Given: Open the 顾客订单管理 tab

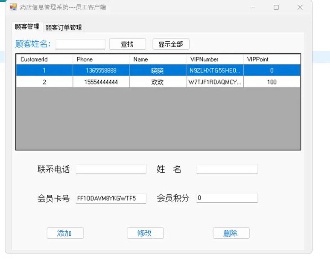Looking at the screenshot, I should click(64, 27).
